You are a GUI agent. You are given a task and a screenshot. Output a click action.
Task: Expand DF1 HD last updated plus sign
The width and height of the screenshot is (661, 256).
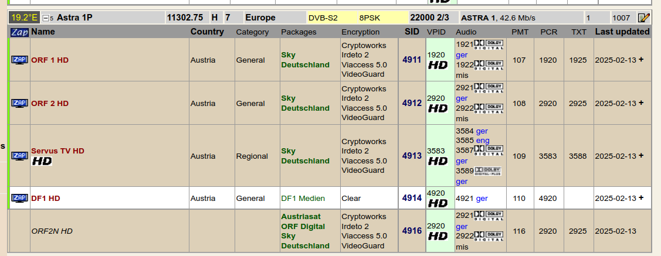pos(641,198)
